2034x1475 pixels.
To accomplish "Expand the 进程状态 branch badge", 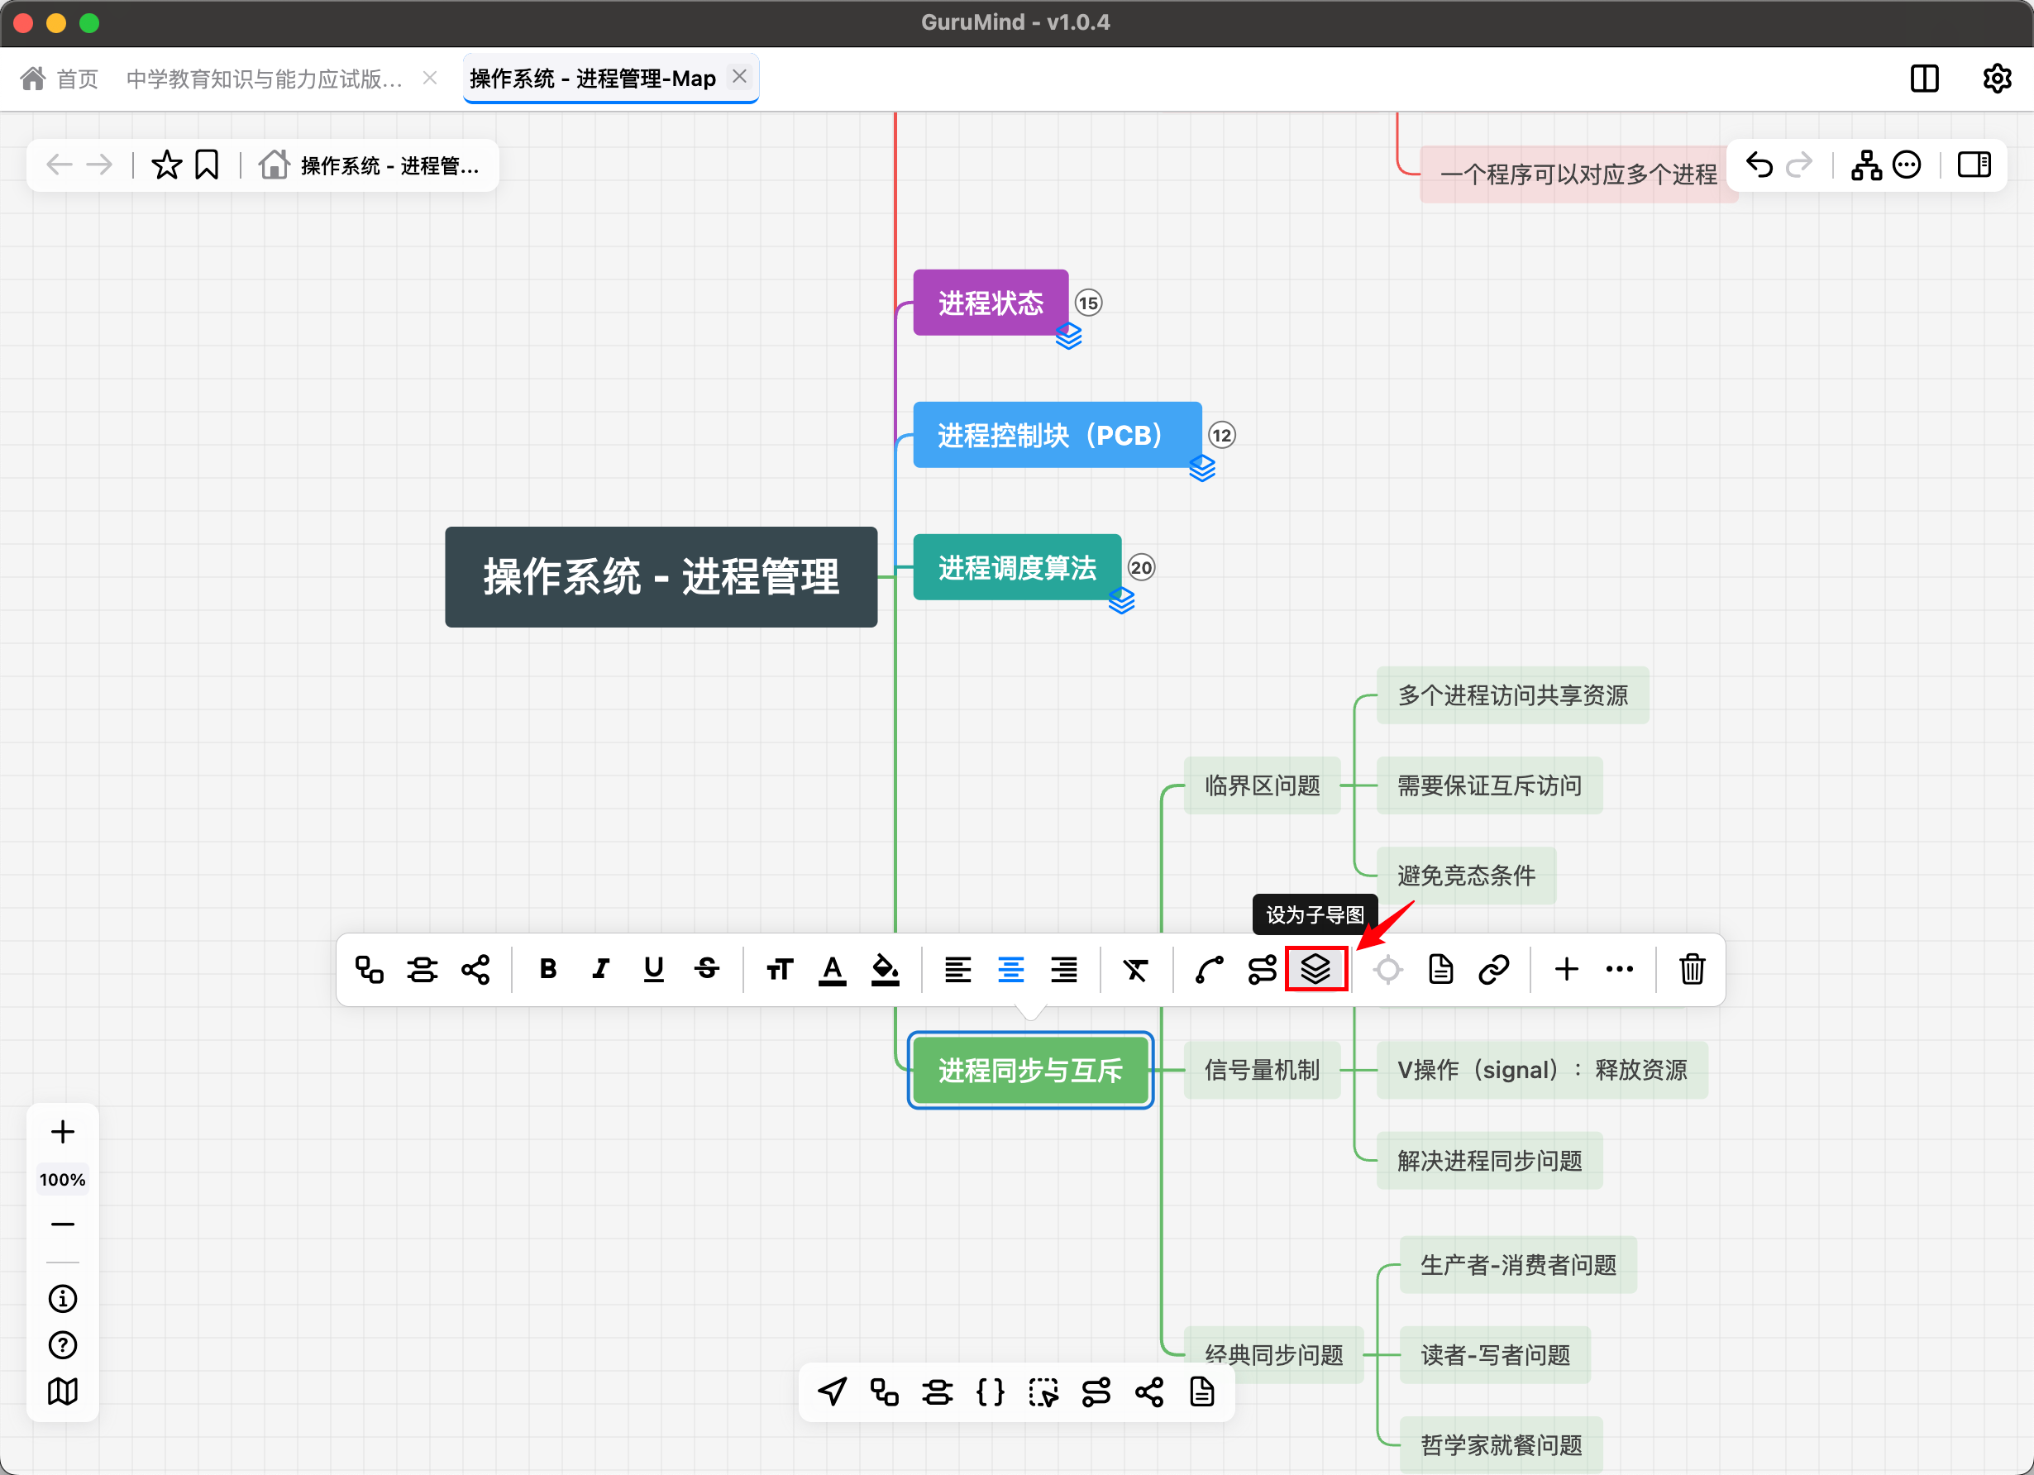I will tap(1088, 303).
